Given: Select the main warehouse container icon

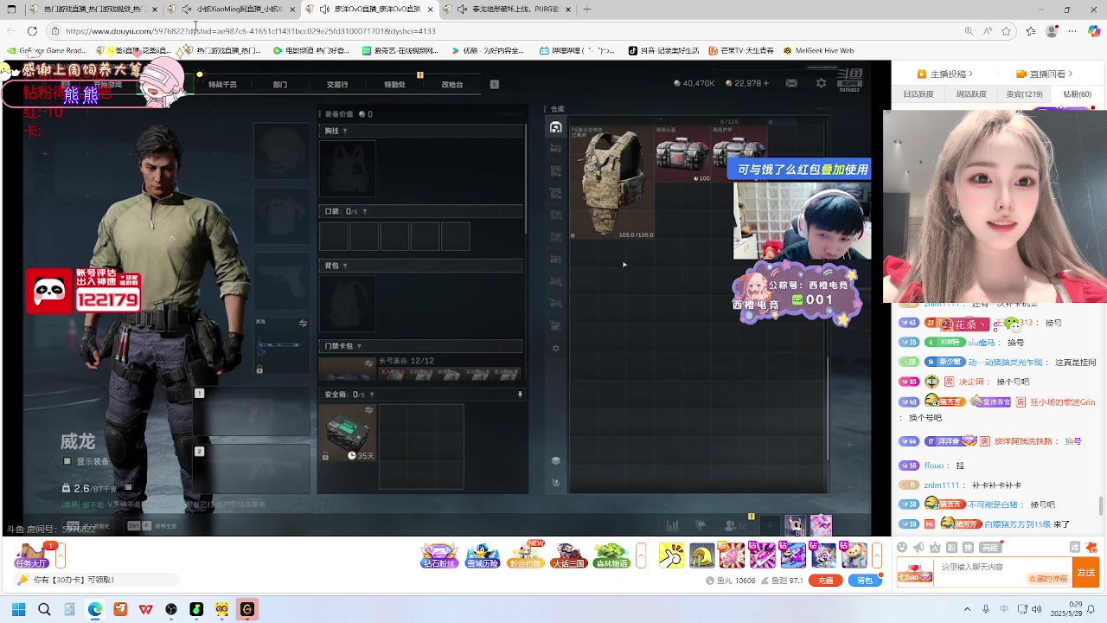Looking at the screenshot, I should click(x=556, y=127).
